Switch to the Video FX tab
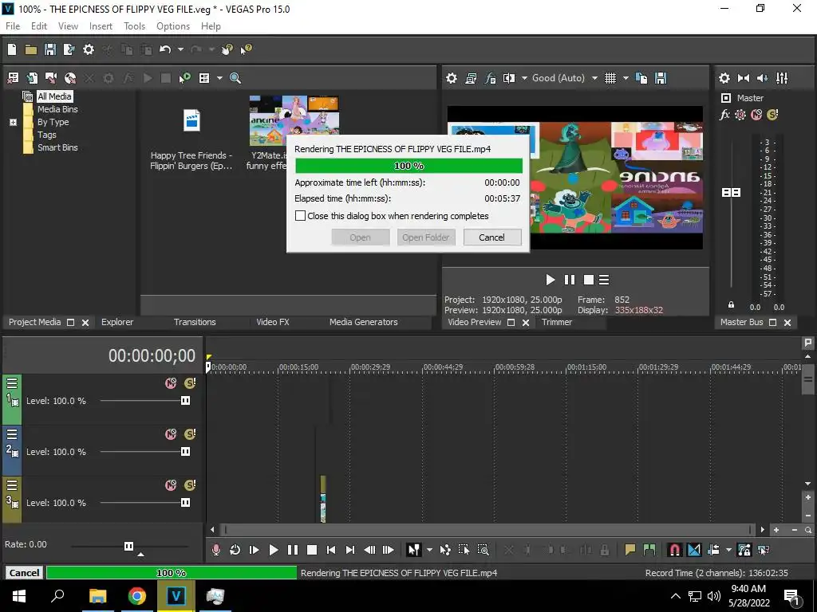 pos(273,322)
